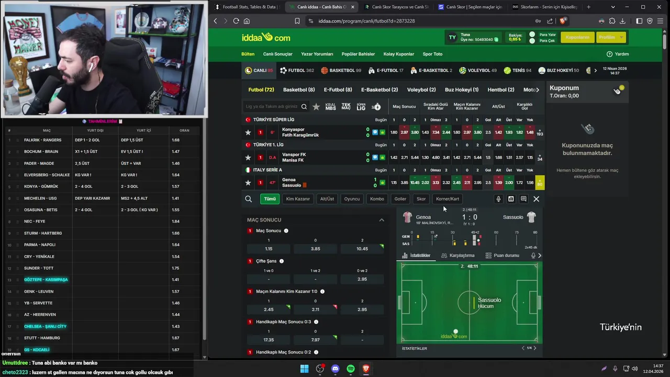Open Canlı Sonuçlar menu item
This screenshot has height=377, width=670.
(x=277, y=54)
